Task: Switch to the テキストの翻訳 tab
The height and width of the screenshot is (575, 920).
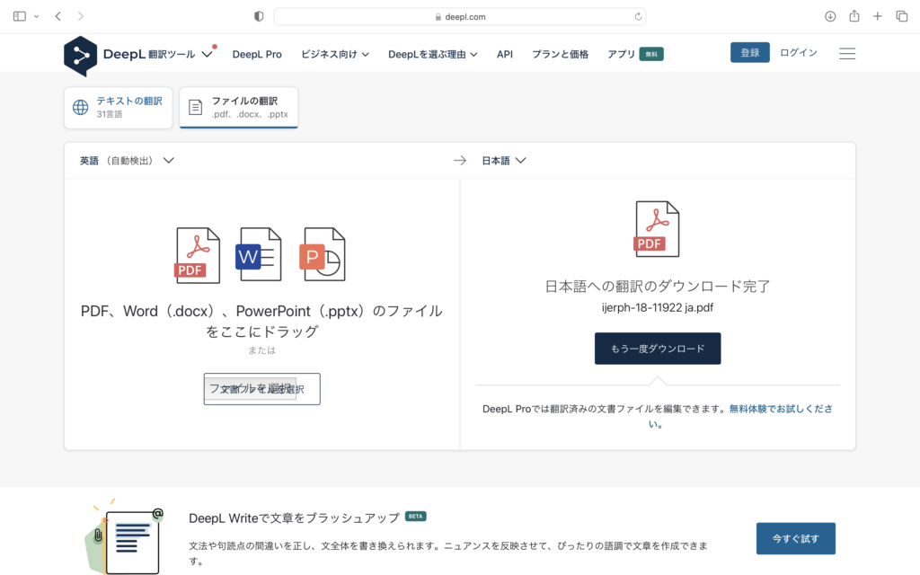Action: (x=118, y=106)
